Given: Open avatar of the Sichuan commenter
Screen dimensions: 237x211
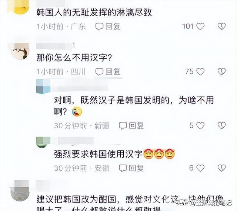Looking at the screenshot, I should point(20,51).
